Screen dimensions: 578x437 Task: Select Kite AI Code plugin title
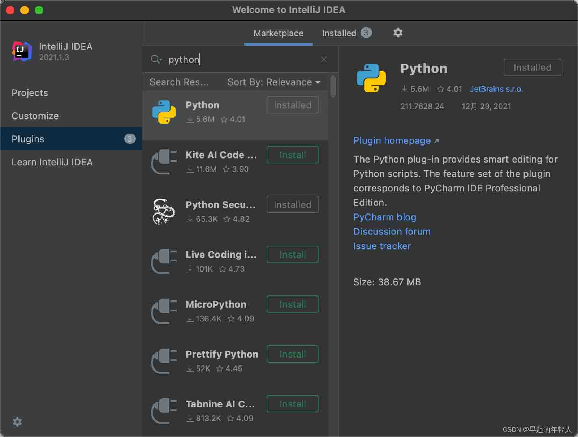221,155
